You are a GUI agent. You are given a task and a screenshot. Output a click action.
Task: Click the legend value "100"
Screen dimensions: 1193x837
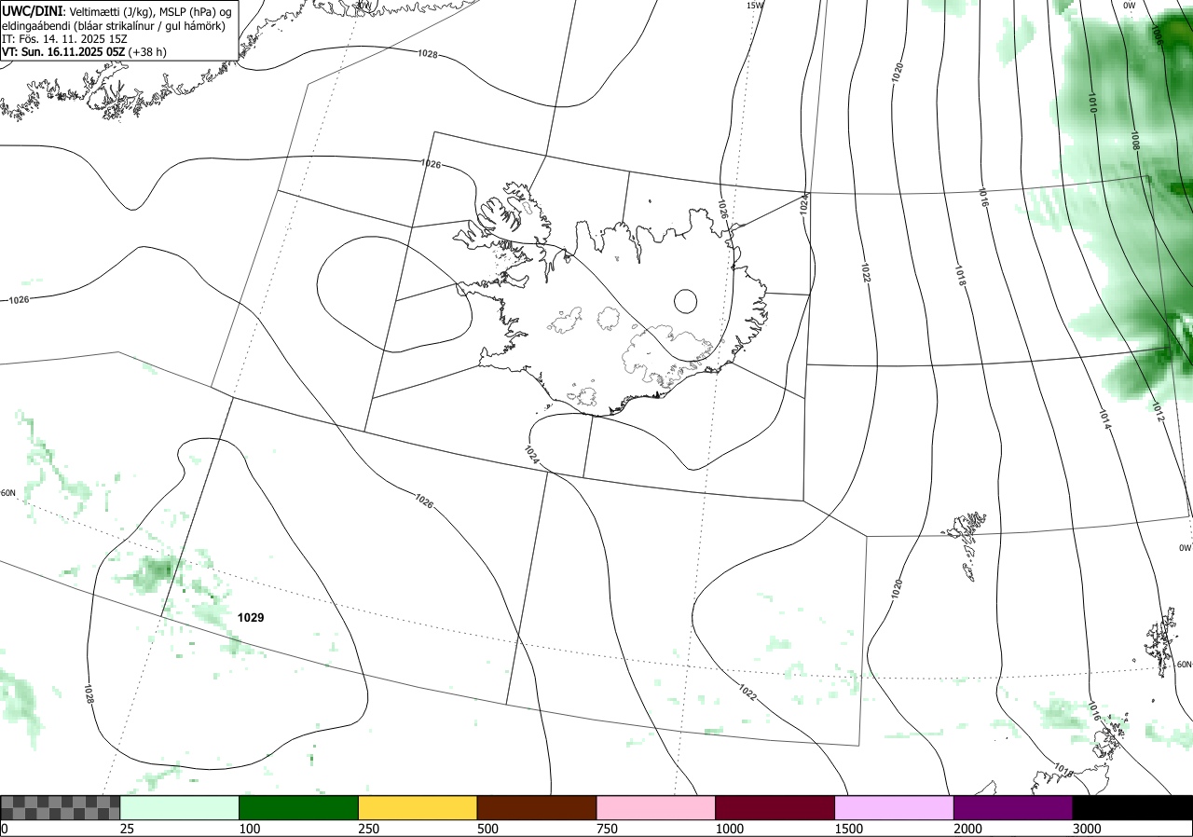click(x=249, y=829)
